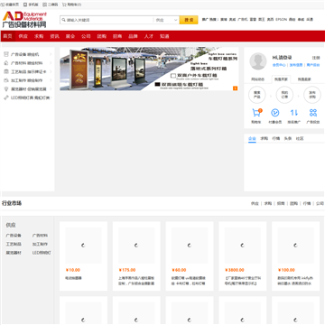Click the grey user avatar

tap(258, 61)
